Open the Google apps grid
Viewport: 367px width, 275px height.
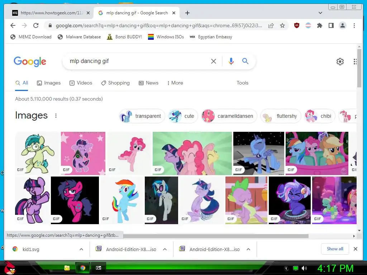pos(355,62)
